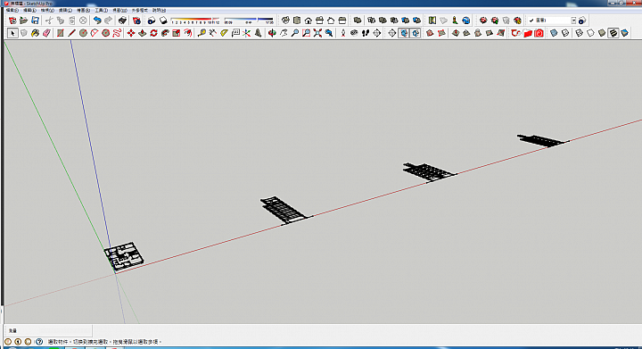Select floor plan model at axes origin
The image size is (642, 349).
tap(124, 256)
